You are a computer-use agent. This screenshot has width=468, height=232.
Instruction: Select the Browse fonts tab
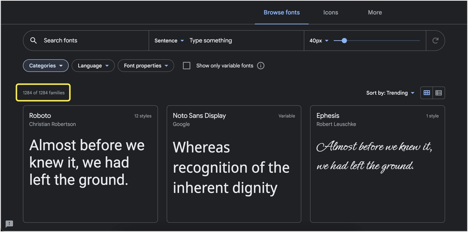point(281,13)
